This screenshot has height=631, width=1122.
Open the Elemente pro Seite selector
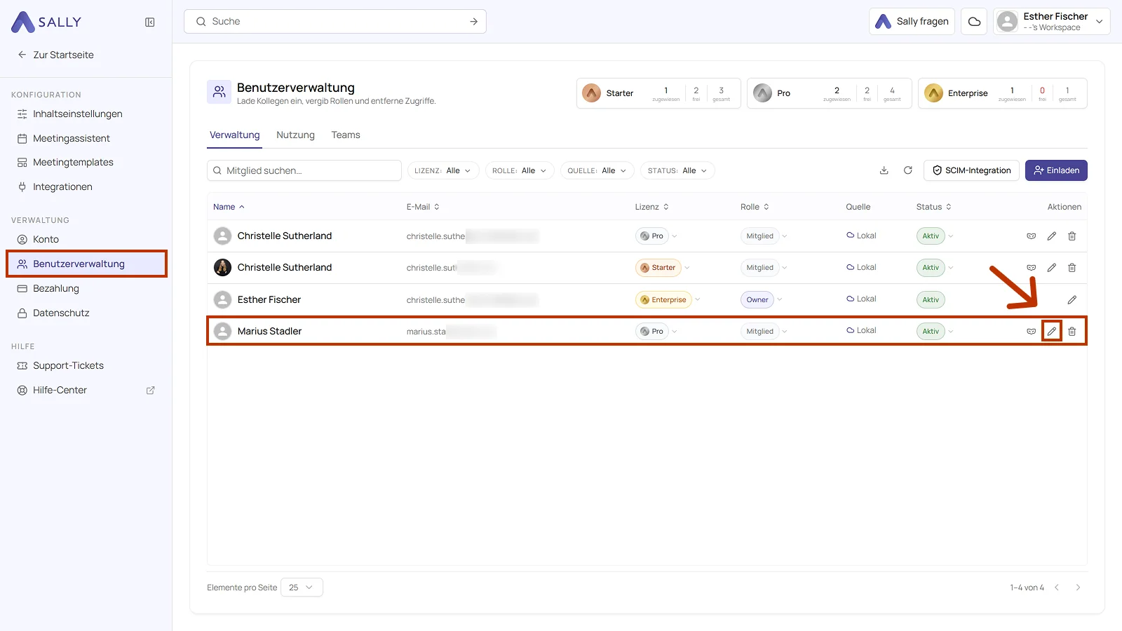(302, 588)
